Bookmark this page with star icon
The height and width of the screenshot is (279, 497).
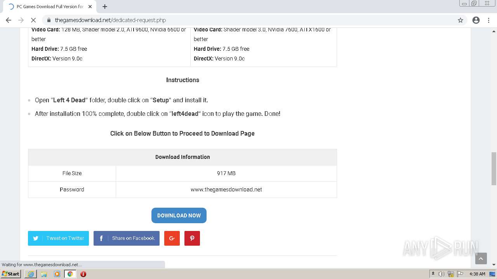(x=461, y=20)
